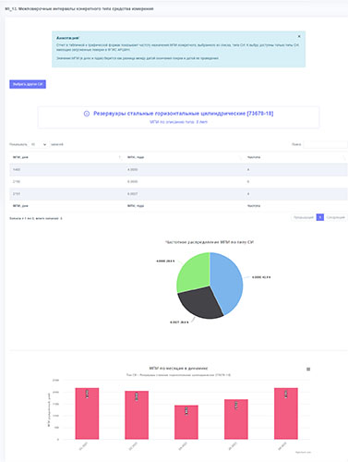The image size is (348, 462).
Task: Click the table search input field
Action: point(325,144)
